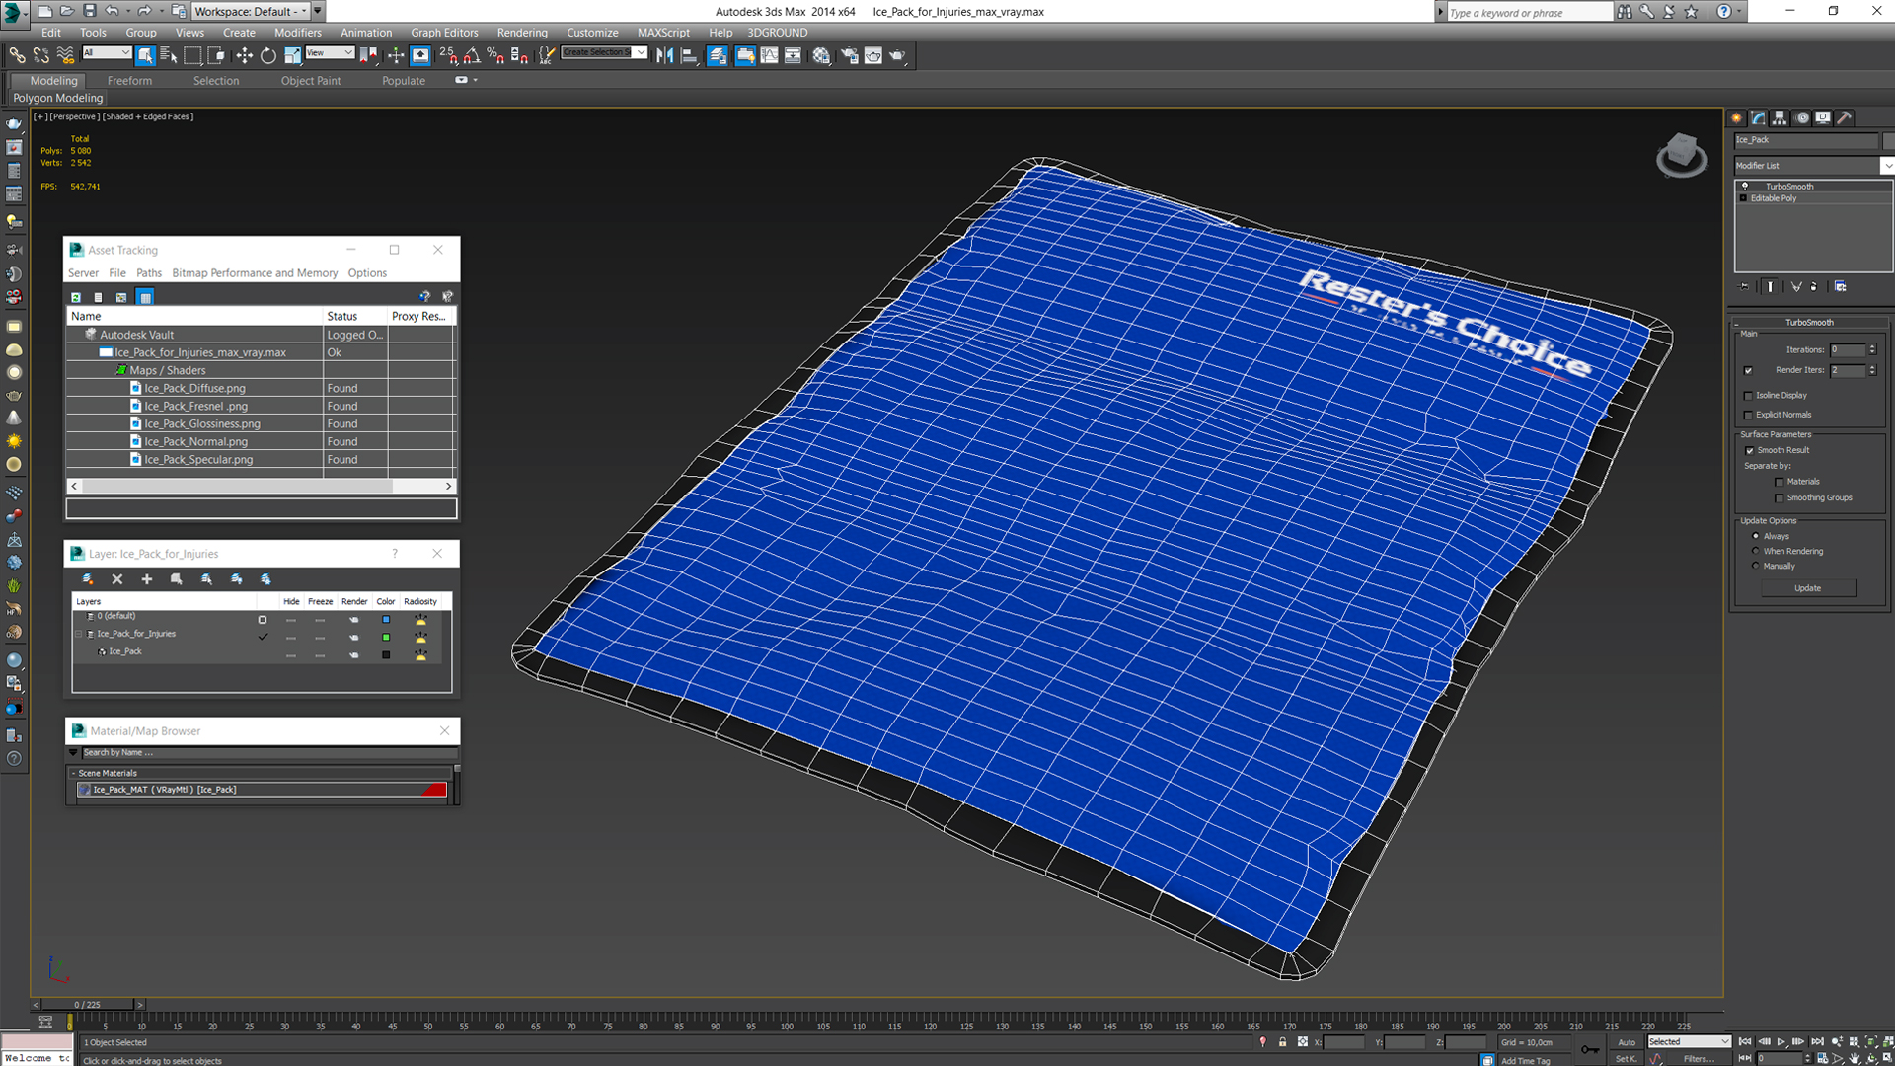Enable Isoline Display checkbox
Screen dimensions: 1895x1066
click(1749, 395)
